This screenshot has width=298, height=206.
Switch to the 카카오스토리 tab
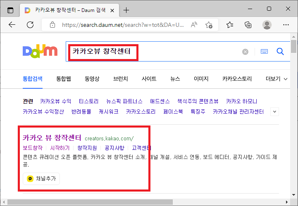[x=237, y=78]
